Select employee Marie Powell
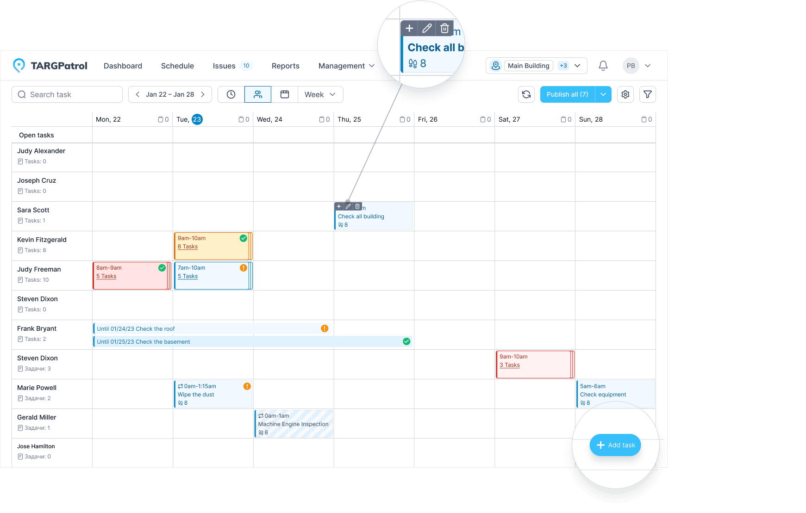Viewport: 806px width, 513px height. click(37, 388)
